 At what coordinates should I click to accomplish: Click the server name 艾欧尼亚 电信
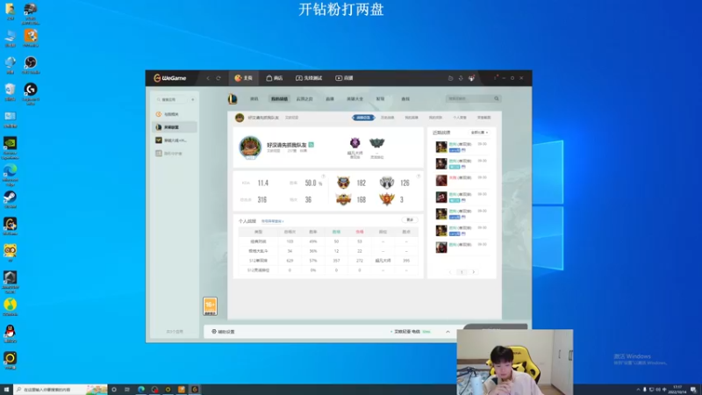coord(407,332)
